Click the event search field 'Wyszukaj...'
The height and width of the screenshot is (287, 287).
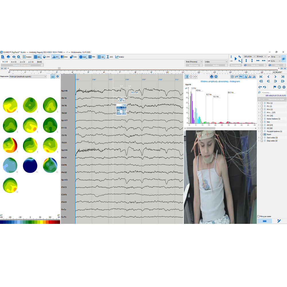pyautogui.click(x=273, y=92)
